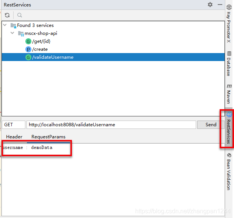This screenshot has width=234, height=218.
Task: Click the blue P icon beside /create
Action: 28,49
